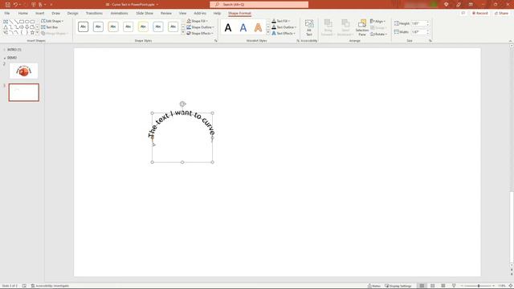Expand the Shape Styles gallery
Screen dimensions: 514x289
pos(183,33)
